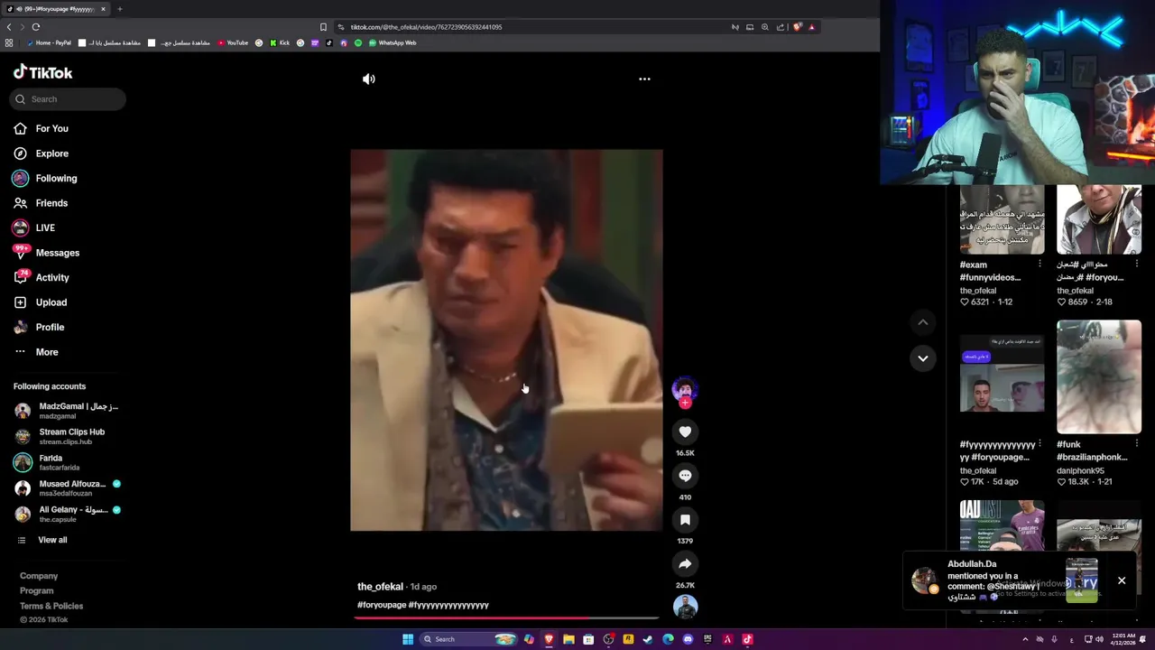The height and width of the screenshot is (650, 1155).
Task: Follow creator via the red plus badge
Action: (x=685, y=404)
